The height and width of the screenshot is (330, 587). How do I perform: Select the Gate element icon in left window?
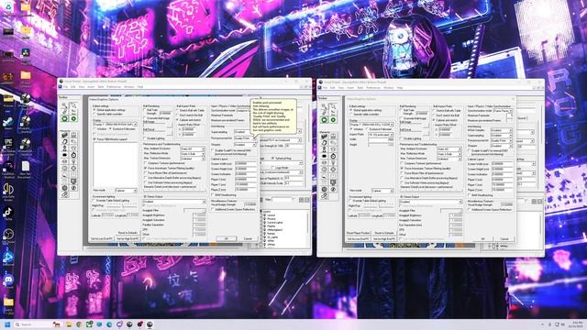tap(73, 135)
